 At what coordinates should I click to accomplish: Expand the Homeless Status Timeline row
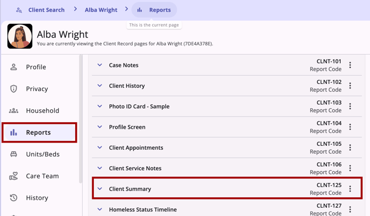coord(100,209)
